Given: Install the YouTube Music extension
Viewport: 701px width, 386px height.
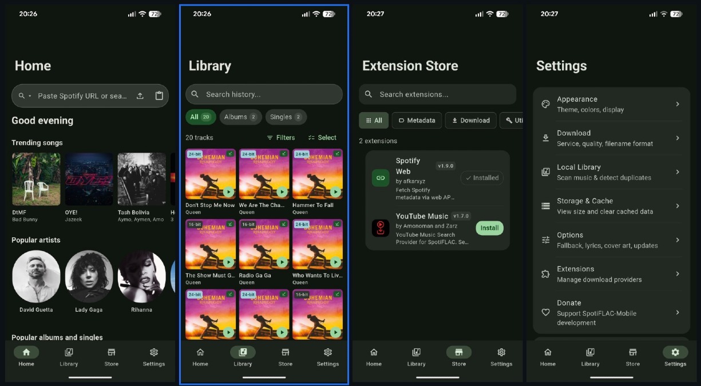Looking at the screenshot, I should click(x=489, y=228).
